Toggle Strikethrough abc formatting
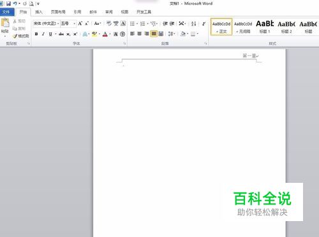 [x=61, y=34]
